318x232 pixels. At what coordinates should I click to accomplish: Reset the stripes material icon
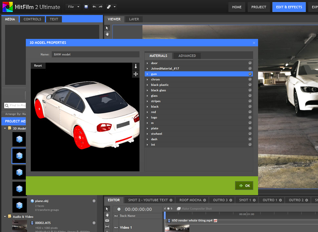[250, 101]
